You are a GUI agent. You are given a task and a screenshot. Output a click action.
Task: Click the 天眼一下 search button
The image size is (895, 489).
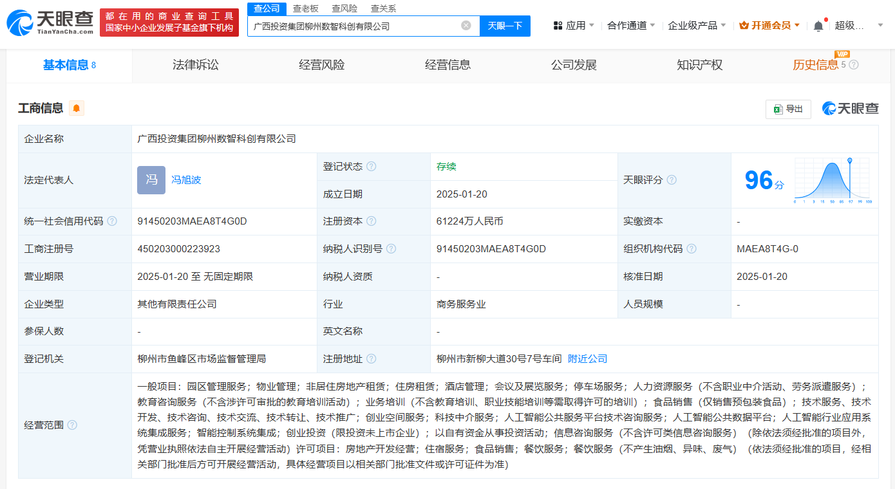(x=505, y=26)
